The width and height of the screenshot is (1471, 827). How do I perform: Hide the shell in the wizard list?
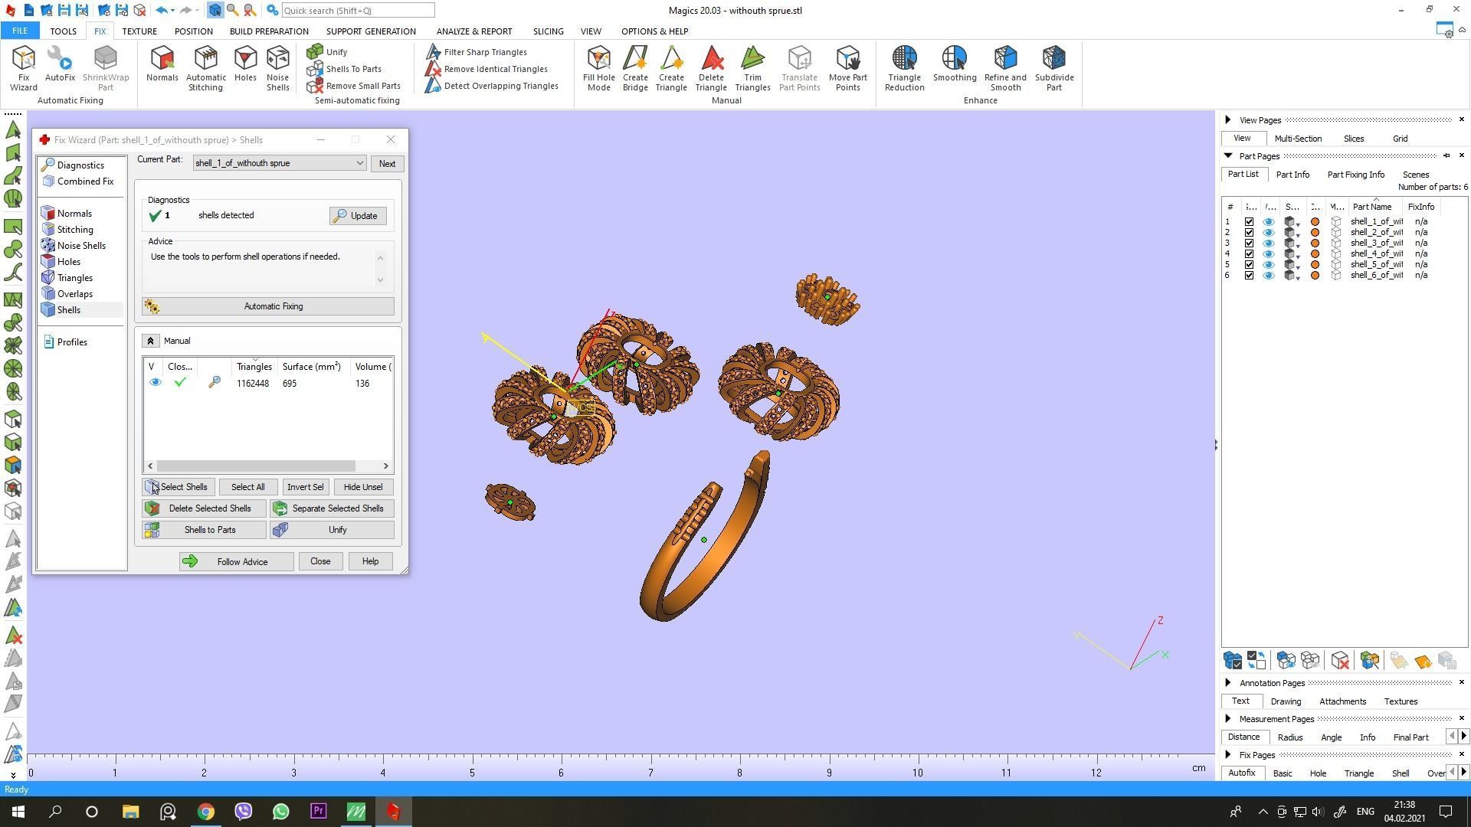[x=156, y=383]
